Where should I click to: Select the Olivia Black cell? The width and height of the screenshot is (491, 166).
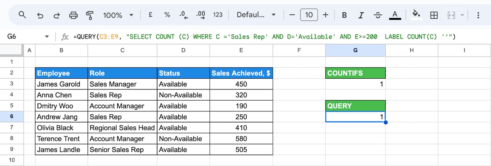pos(61,128)
